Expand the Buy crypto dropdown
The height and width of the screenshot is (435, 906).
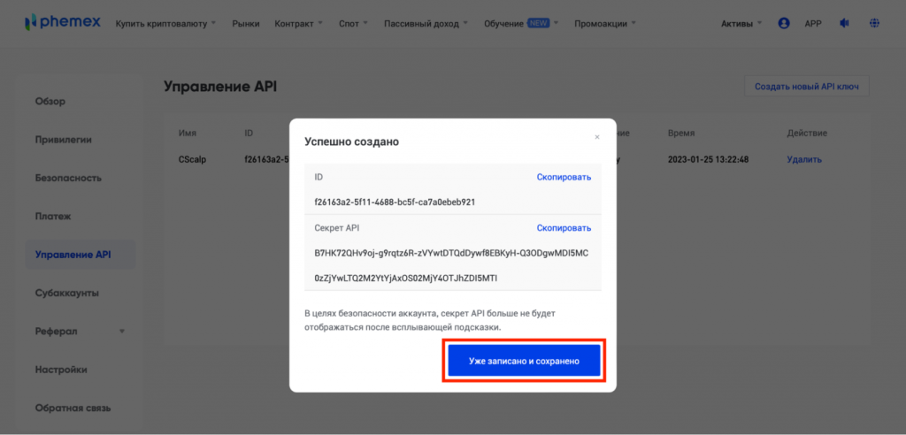165,24
